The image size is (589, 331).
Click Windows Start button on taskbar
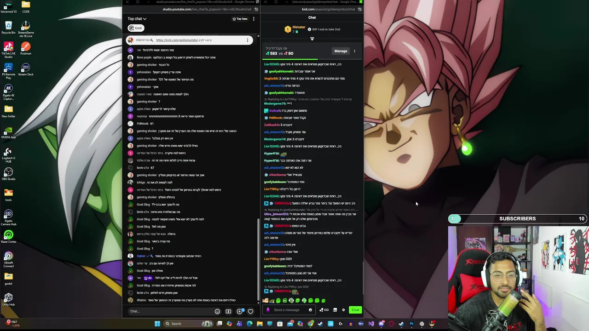[157, 324]
